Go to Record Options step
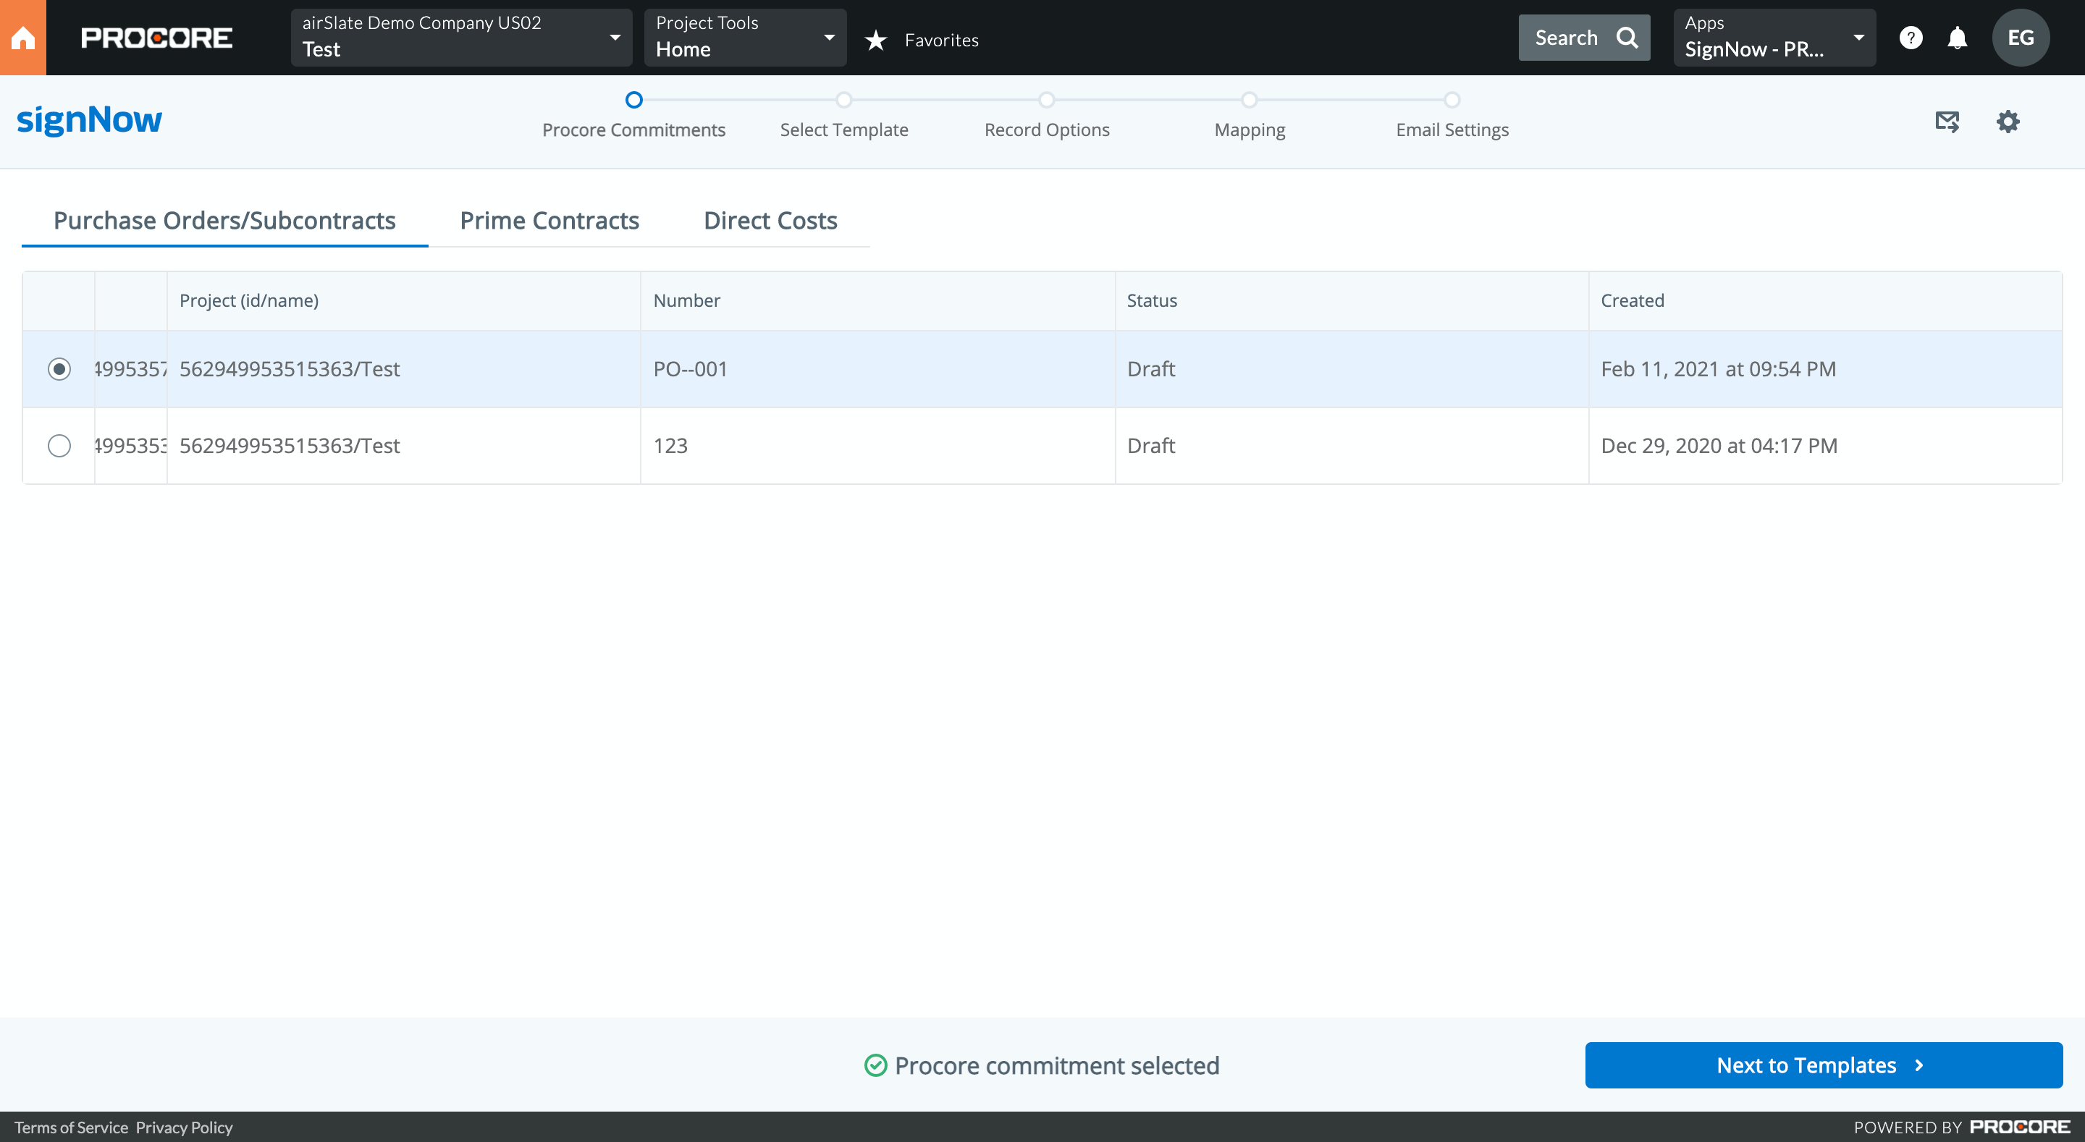The width and height of the screenshot is (2085, 1142). [x=1047, y=116]
